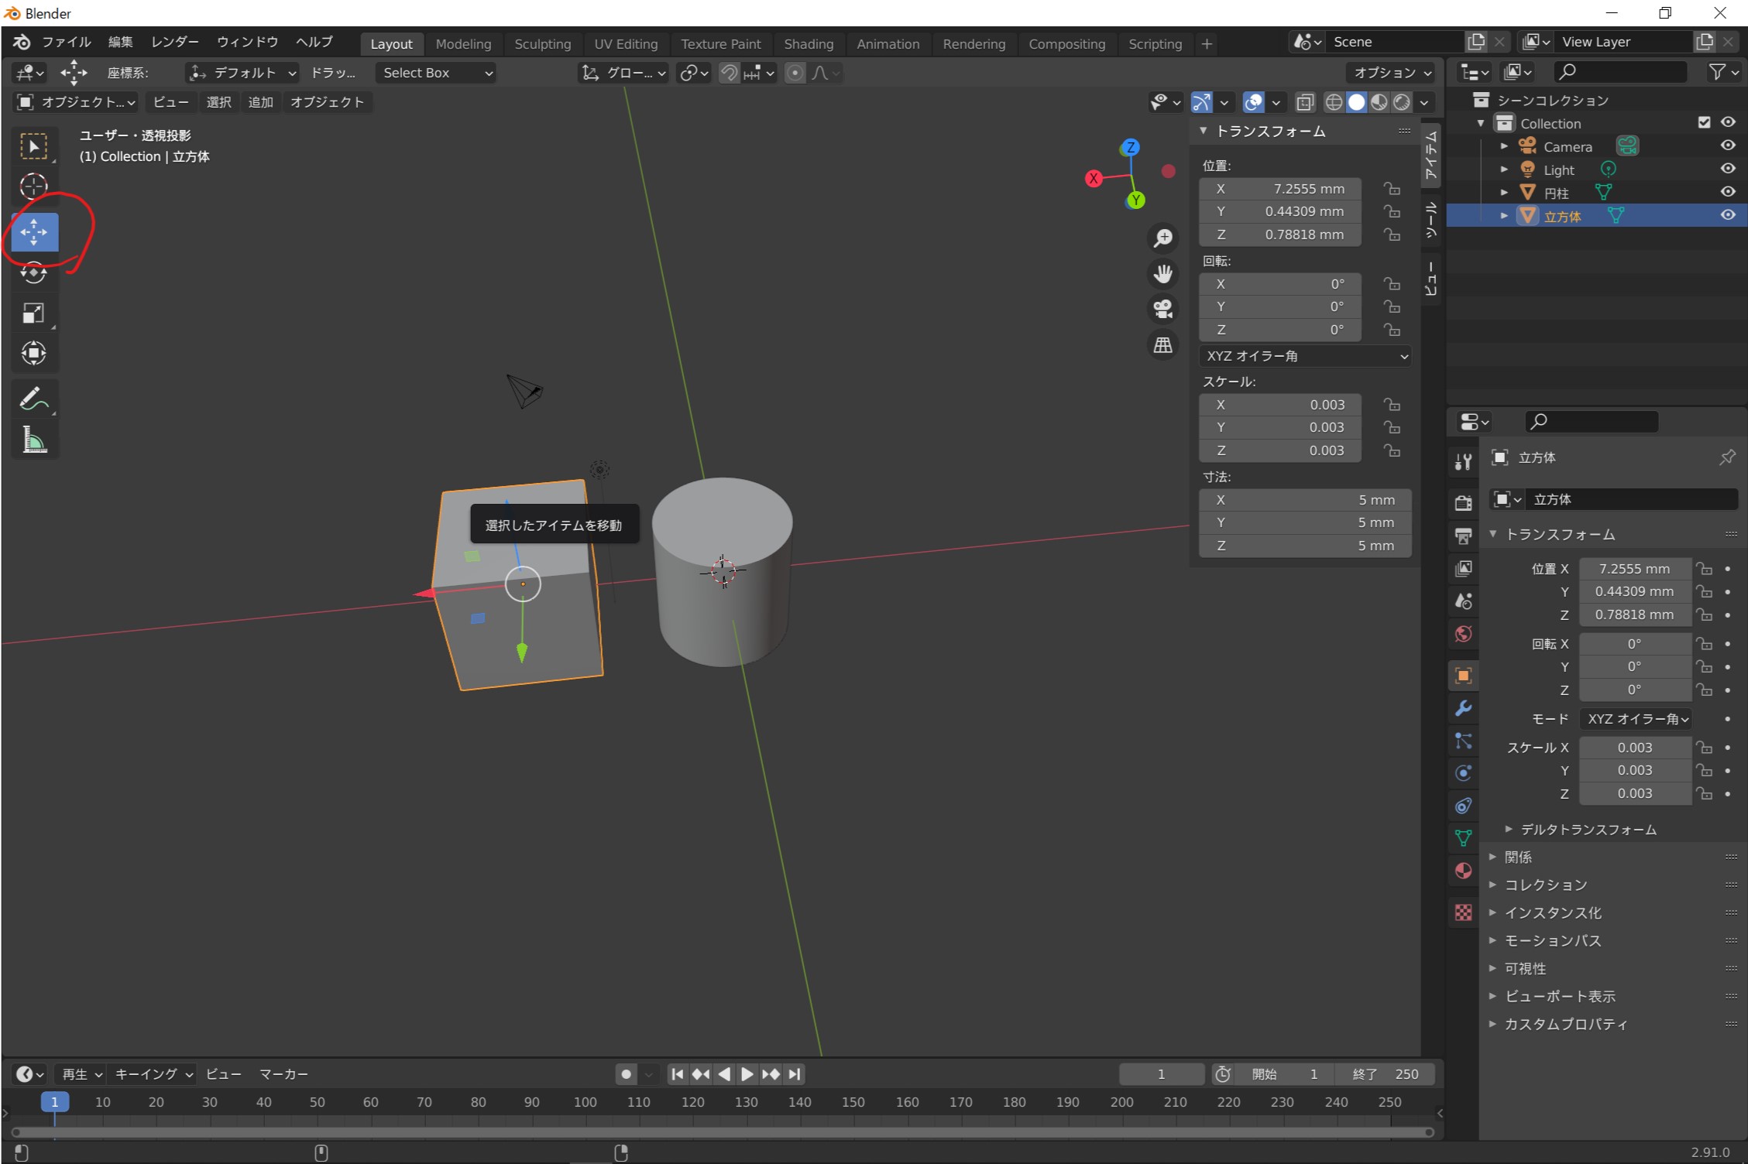Screen dimensions: 1748x1164
Task: Open the Material properties tab
Action: 1463,871
